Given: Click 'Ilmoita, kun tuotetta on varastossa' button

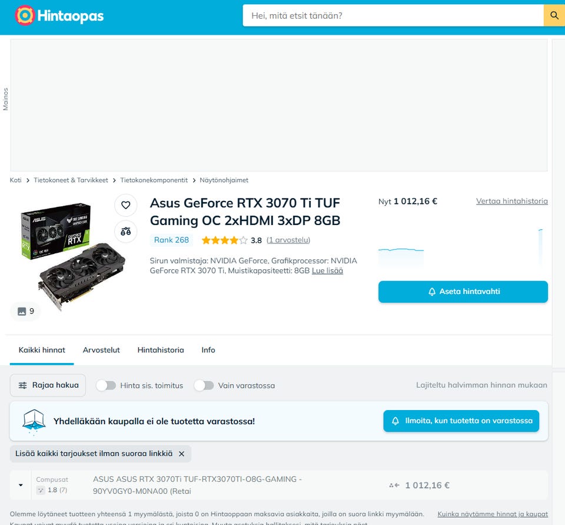Looking at the screenshot, I should coord(461,421).
